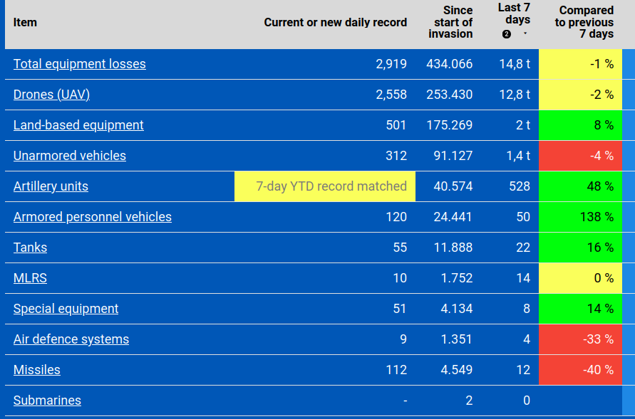Click the 2,919 daily record value
Image resolution: width=635 pixels, height=419 pixels.
(391, 64)
